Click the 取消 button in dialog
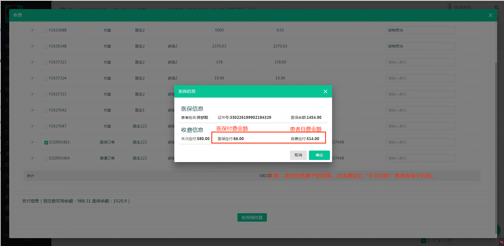 pos(298,155)
